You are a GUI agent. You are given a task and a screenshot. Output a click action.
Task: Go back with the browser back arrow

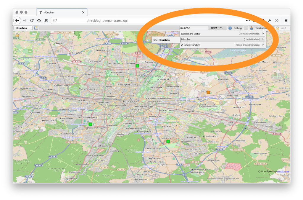pos(17,20)
